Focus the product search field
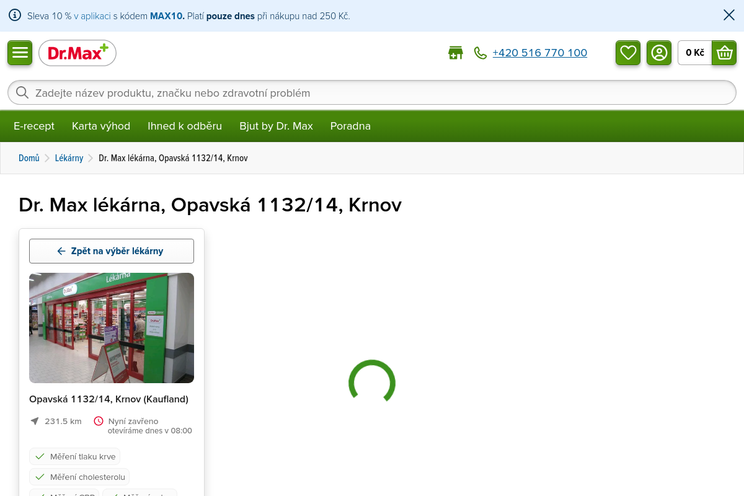Image resolution: width=744 pixels, height=496 pixels. point(372,93)
